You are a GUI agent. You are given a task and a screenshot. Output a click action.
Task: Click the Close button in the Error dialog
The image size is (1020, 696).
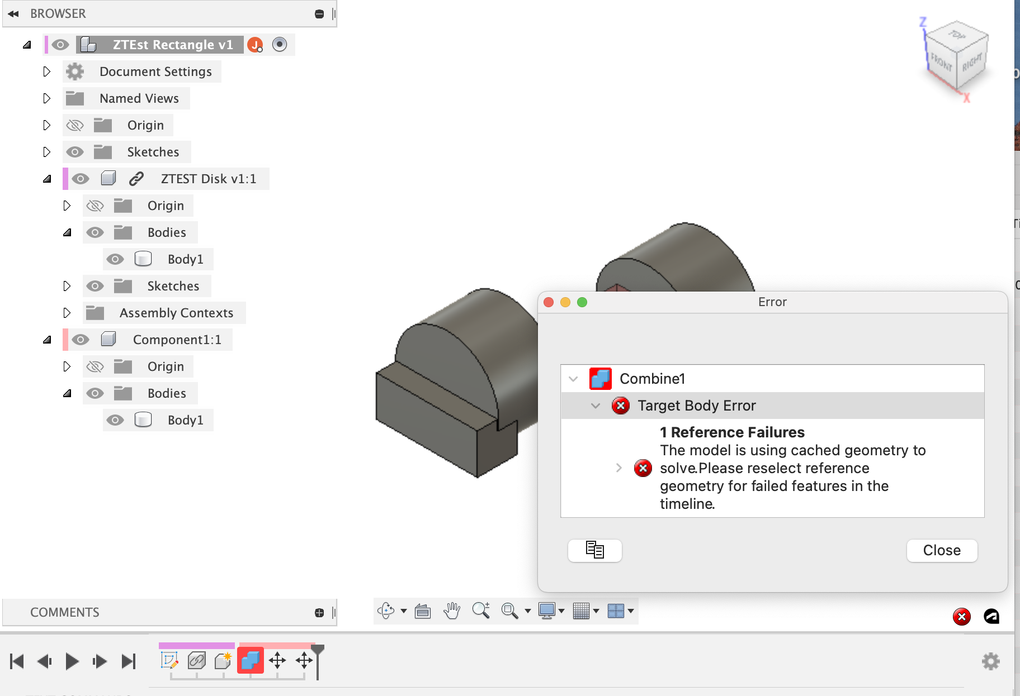coord(941,551)
